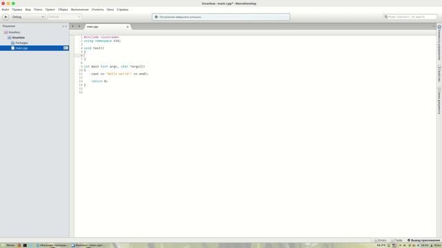Close the solution pad

click(x=66, y=26)
